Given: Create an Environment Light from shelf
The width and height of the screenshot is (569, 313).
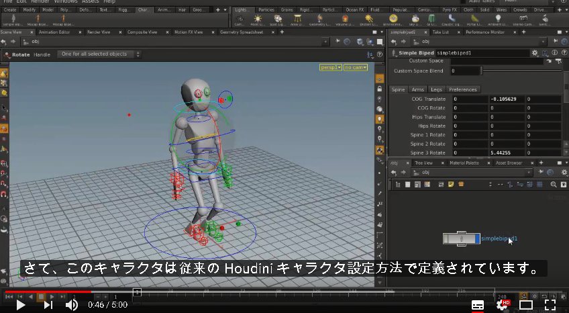Looking at the screenshot, I should pos(393,20).
